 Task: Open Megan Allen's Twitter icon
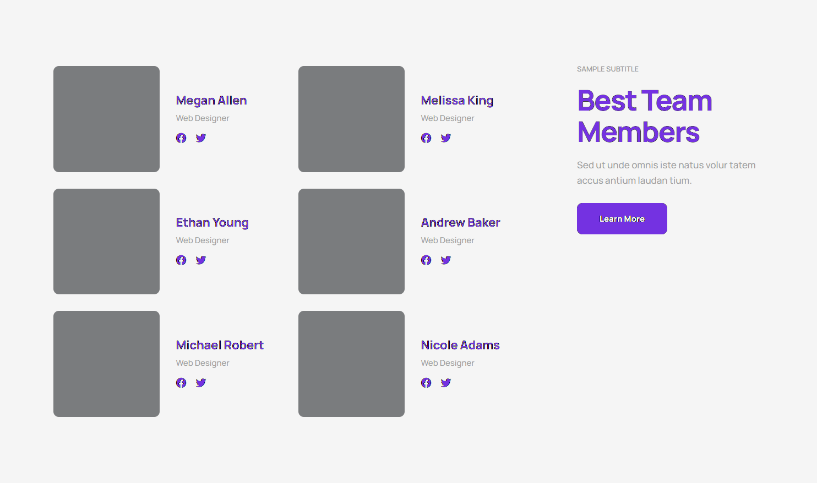[201, 138]
